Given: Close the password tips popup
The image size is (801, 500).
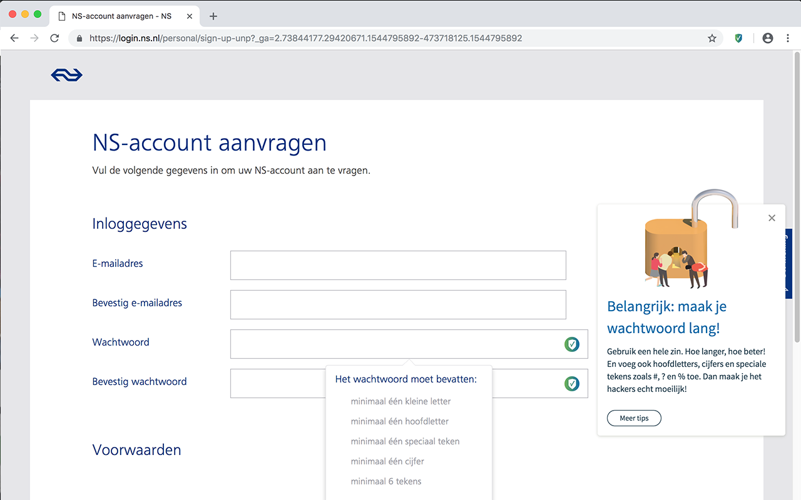Looking at the screenshot, I should 772,218.
